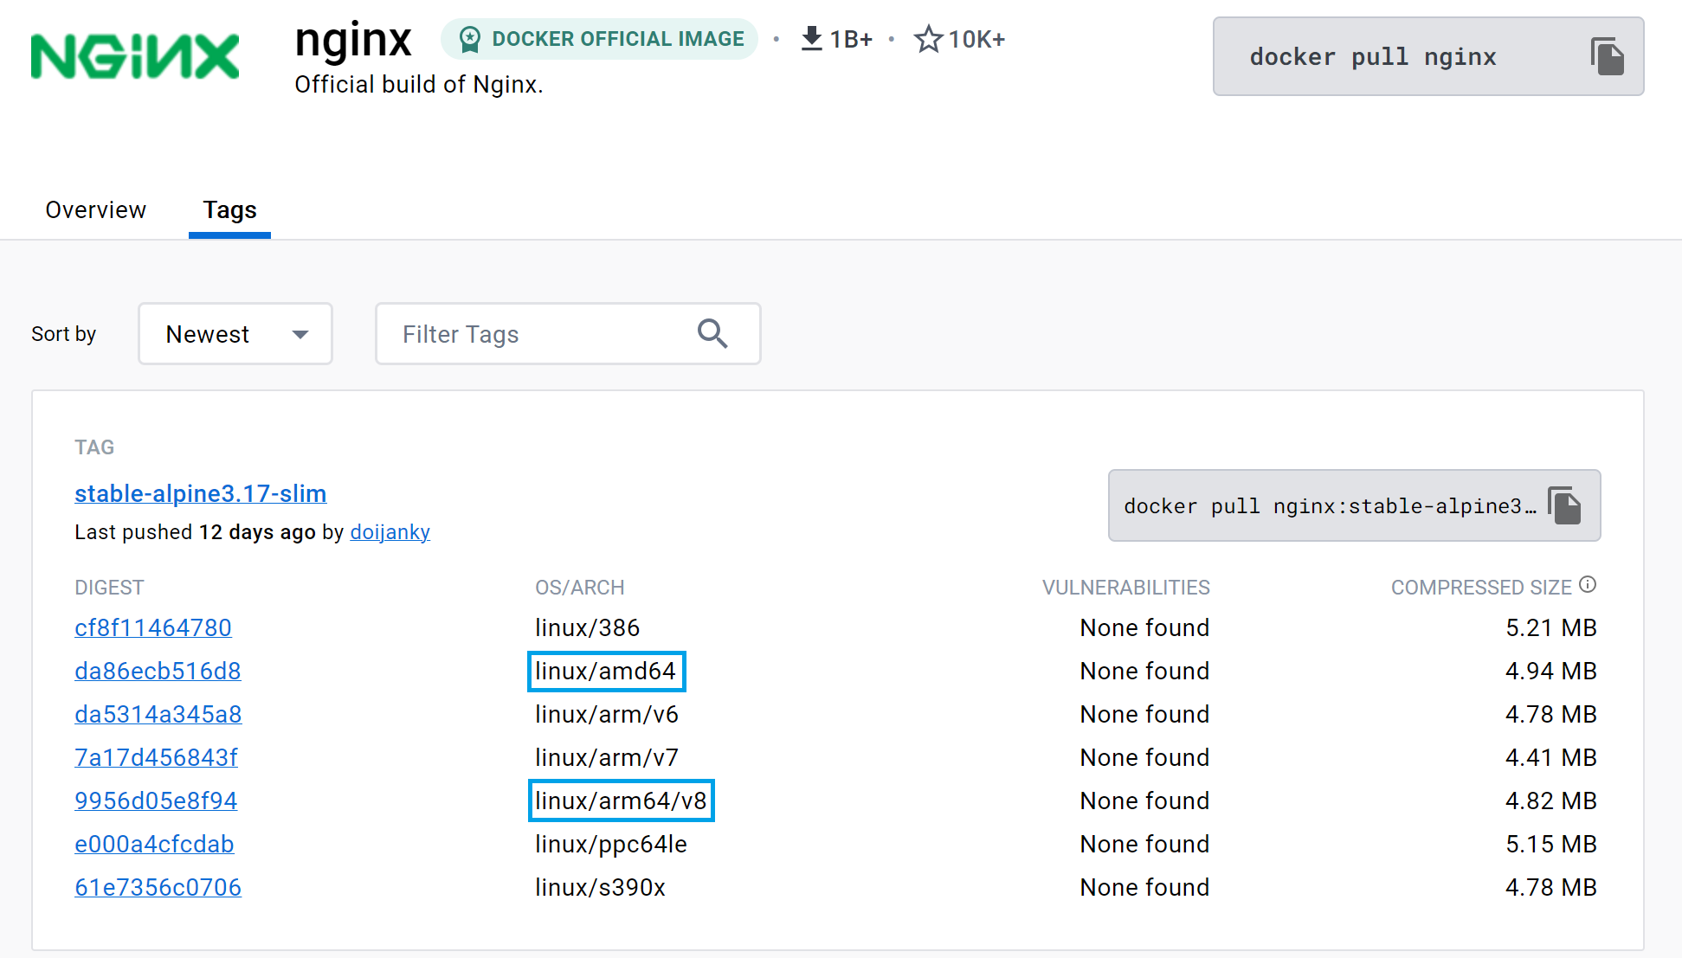Click the star rating icon
The height and width of the screenshot is (958, 1682).
click(x=928, y=39)
